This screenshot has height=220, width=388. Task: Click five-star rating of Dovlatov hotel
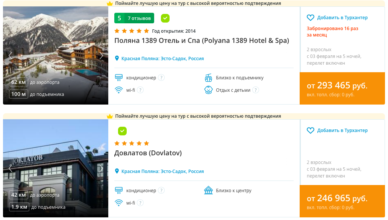tap(132, 143)
